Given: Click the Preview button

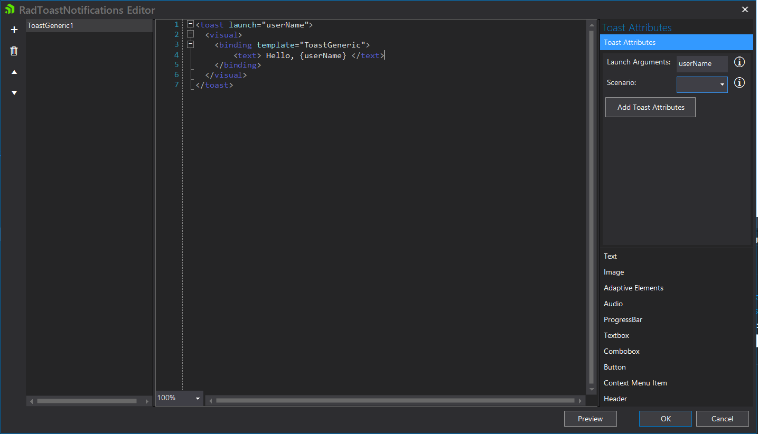Looking at the screenshot, I should coord(591,419).
